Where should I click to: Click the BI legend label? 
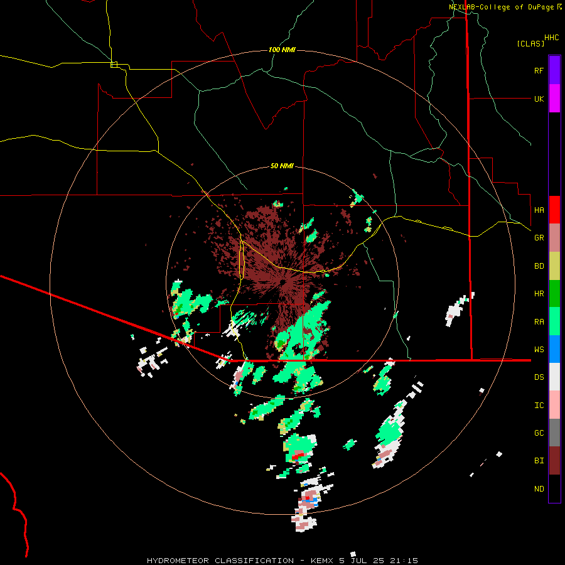coord(539,461)
